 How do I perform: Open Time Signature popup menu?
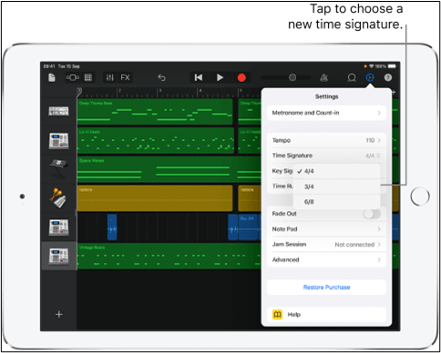(326, 156)
